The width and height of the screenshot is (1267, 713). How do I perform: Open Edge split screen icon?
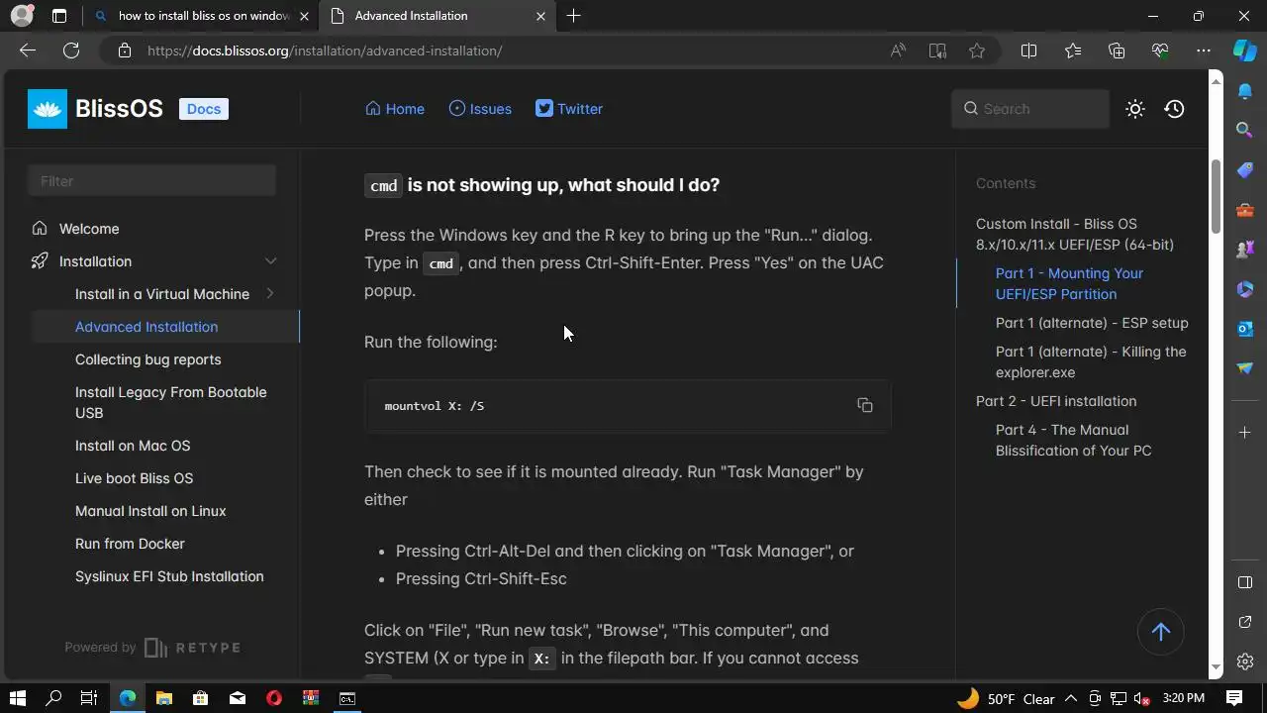click(x=1028, y=51)
